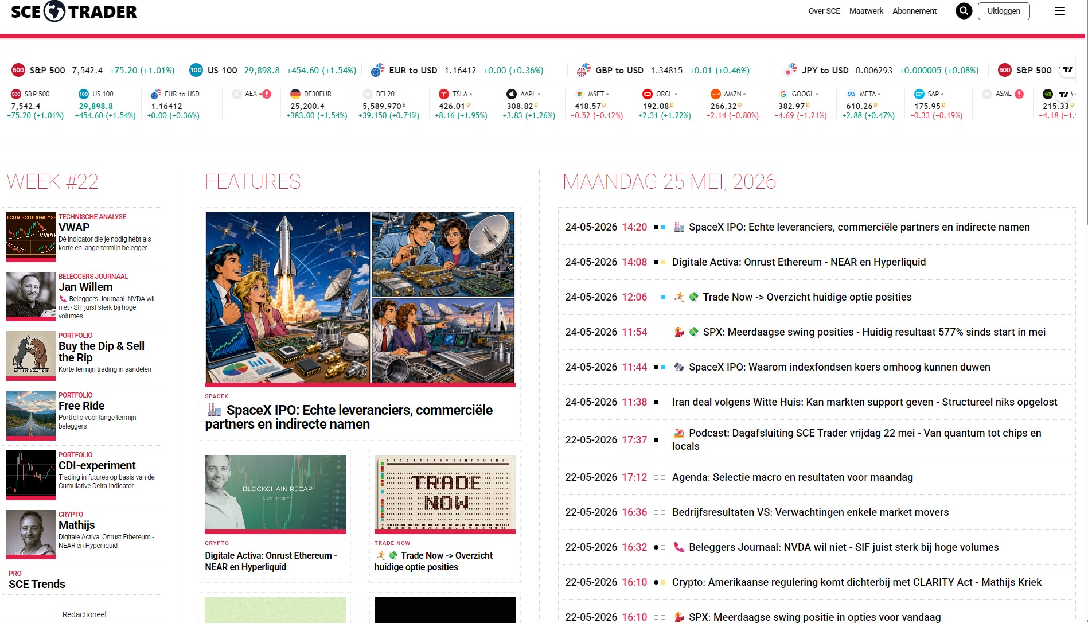This screenshot has height=623, width=1088.
Task: Click the ORCL ticker logo
Action: [648, 94]
